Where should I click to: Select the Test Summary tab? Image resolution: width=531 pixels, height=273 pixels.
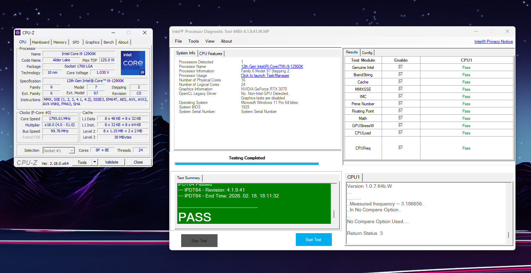coord(188,178)
